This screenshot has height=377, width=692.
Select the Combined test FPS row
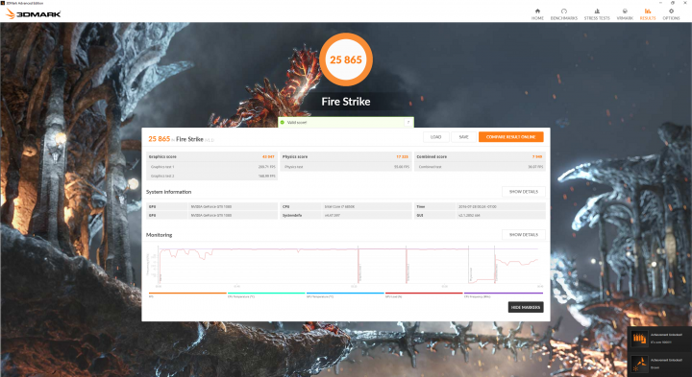coord(480,167)
